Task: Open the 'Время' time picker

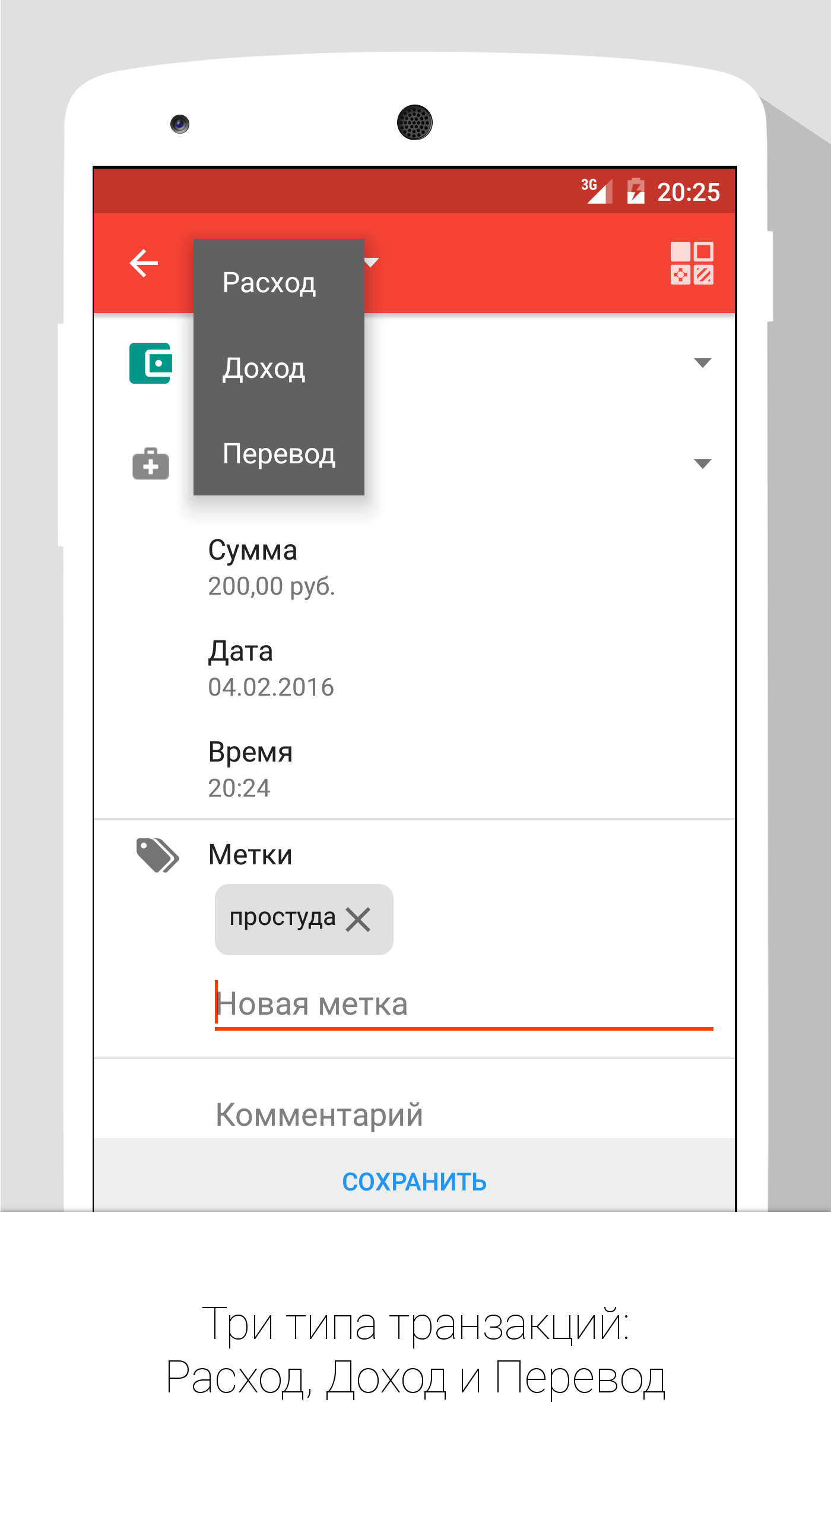Action: [414, 769]
